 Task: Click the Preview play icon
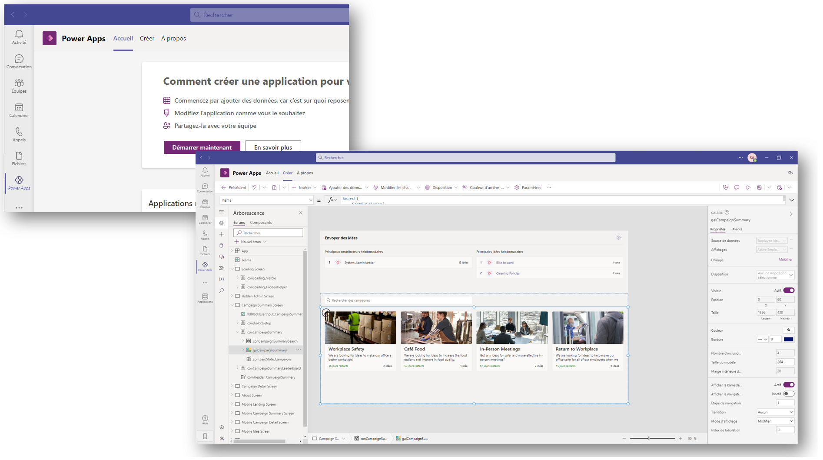click(748, 187)
